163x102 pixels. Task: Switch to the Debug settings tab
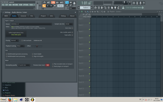click(x=63, y=16)
